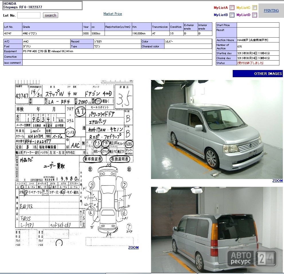Select the Equipment row text
The height and width of the screenshot is (274, 284).
pos(48,51)
